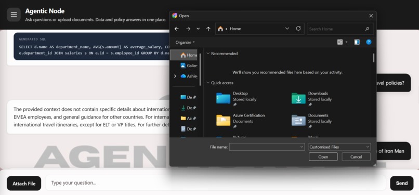Image resolution: width=419 pixels, height=195 pixels.
Task: Click Attach File in Agentic Node
Action: coord(24,184)
